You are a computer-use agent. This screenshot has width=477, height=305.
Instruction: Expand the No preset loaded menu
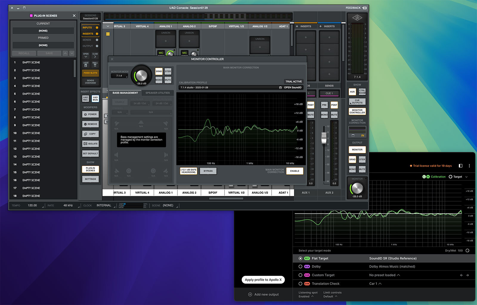pyautogui.click(x=385, y=275)
